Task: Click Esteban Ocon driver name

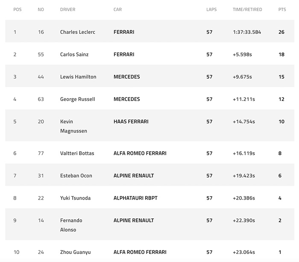Action: point(76,176)
